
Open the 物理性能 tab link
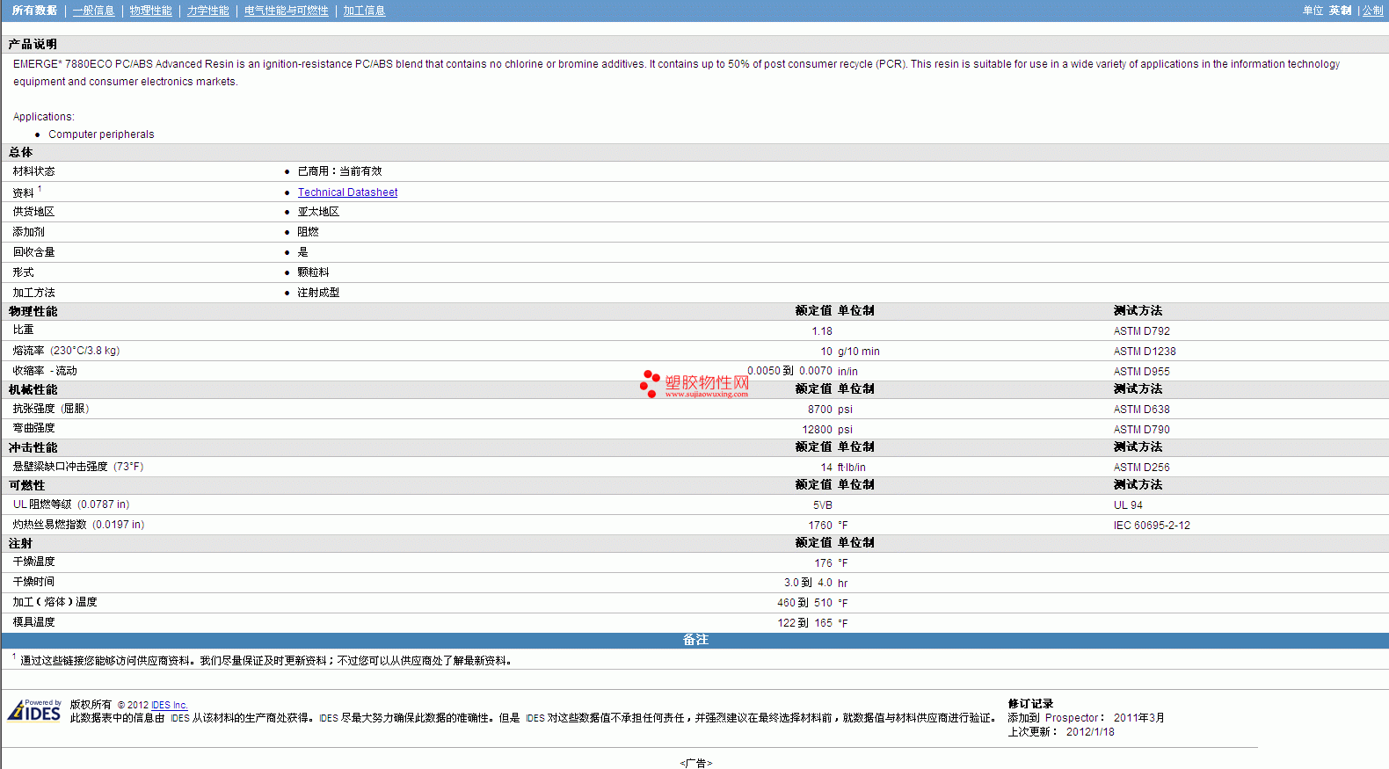tap(151, 11)
